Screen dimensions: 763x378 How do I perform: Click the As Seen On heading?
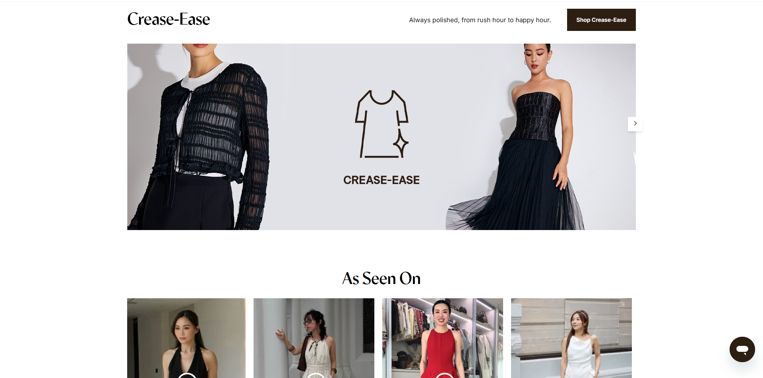[x=381, y=278]
